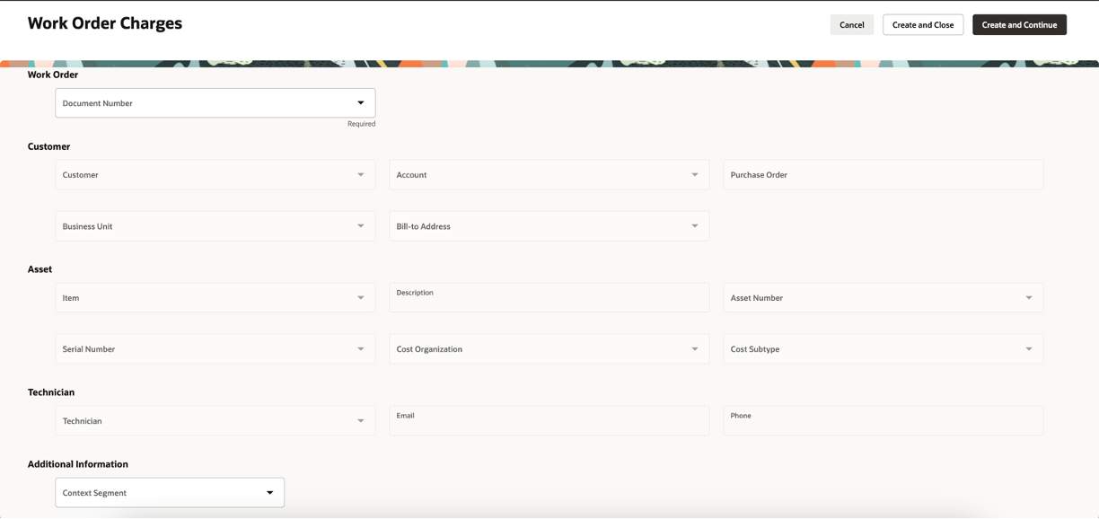Open the Account dropdown arrow
This screenshot has width=1099, height=519.
695,175
